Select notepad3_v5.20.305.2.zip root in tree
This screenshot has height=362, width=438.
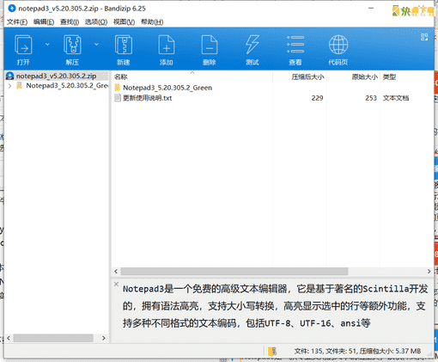[x=57, y=76]
